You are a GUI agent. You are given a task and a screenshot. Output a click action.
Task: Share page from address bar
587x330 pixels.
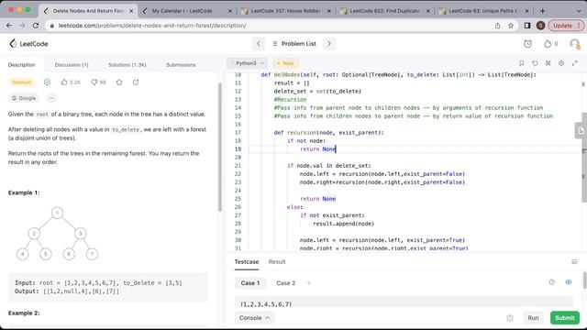click(497, 26)
